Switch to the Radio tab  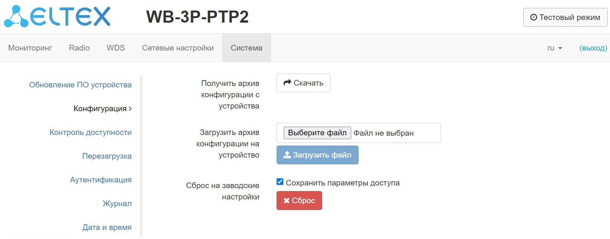coord(79,48)
